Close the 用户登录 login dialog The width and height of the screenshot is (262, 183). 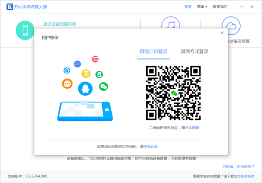tap(222, 33)
